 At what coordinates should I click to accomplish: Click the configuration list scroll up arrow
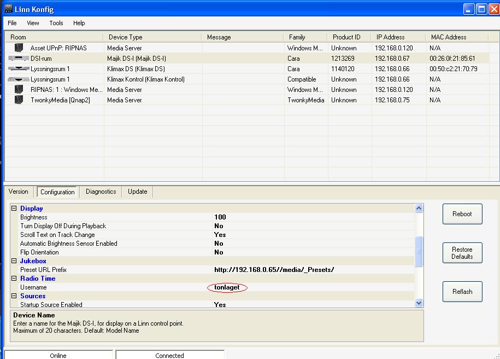coord(419,209)
